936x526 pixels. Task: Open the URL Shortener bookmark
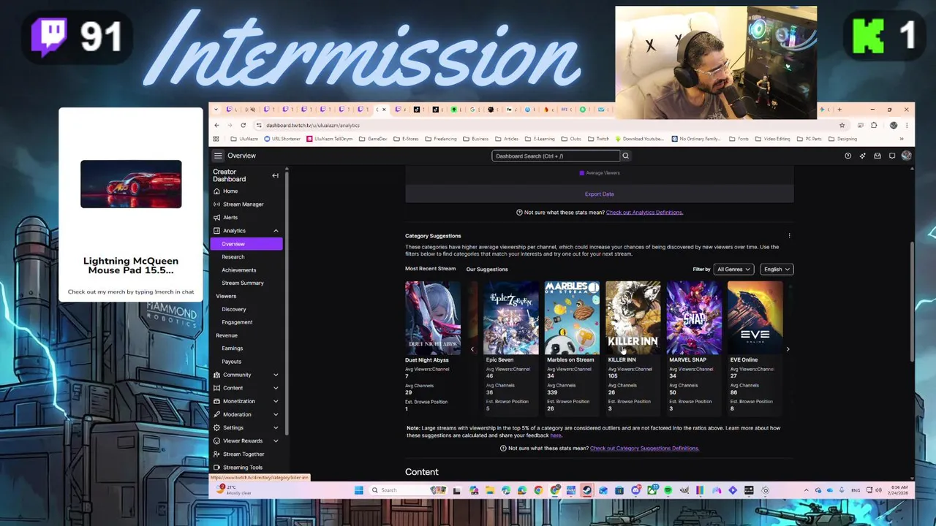tap(283, 139)
